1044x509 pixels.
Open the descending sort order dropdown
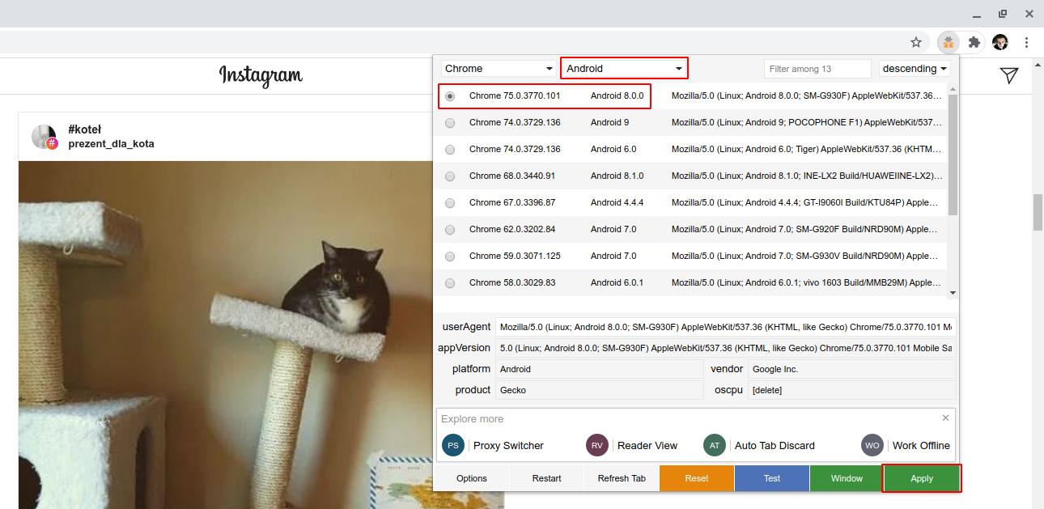(x=915, y=69)
